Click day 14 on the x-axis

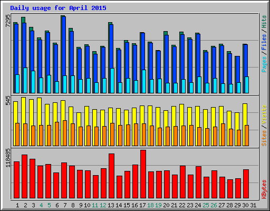pyautogui.click(x=119, y=205)
